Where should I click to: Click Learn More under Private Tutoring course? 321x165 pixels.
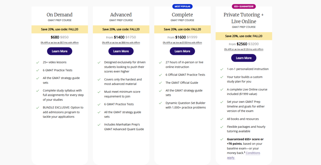click(244, 58)
